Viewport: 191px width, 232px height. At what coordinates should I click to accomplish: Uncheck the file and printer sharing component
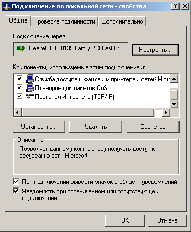(19, 78)
